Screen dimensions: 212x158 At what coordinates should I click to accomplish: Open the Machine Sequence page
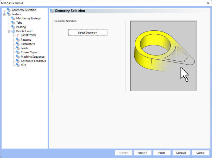coord(32,57)
